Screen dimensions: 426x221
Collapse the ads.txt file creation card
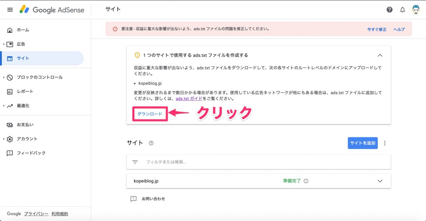(380, 55)
